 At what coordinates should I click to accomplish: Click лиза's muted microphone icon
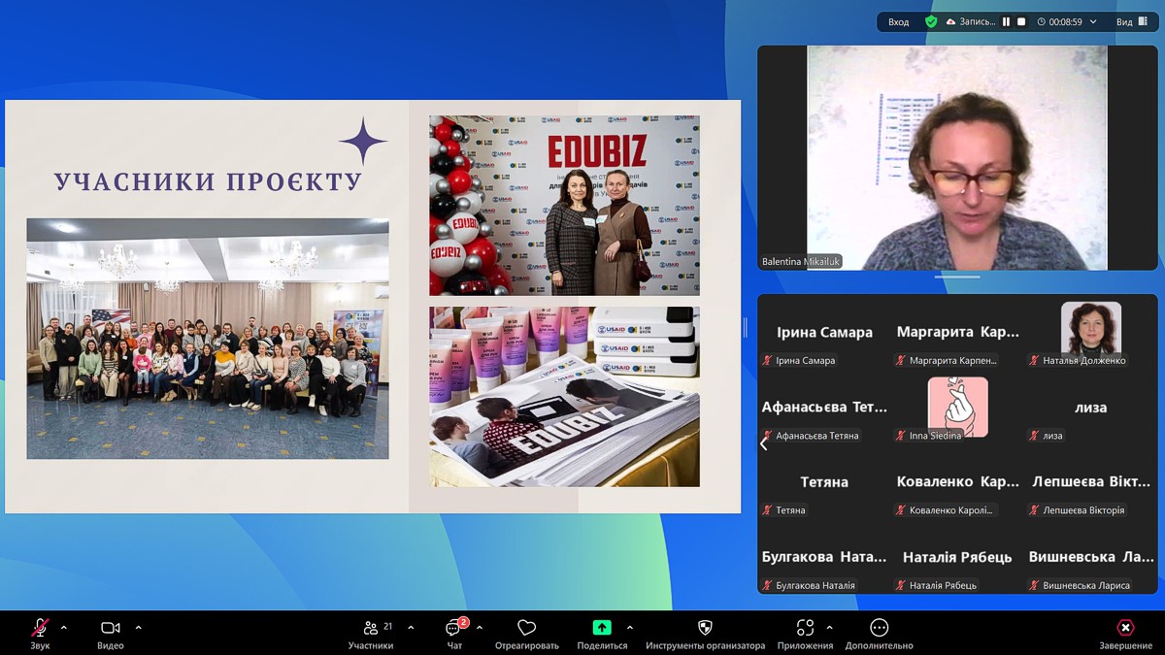1035,436
